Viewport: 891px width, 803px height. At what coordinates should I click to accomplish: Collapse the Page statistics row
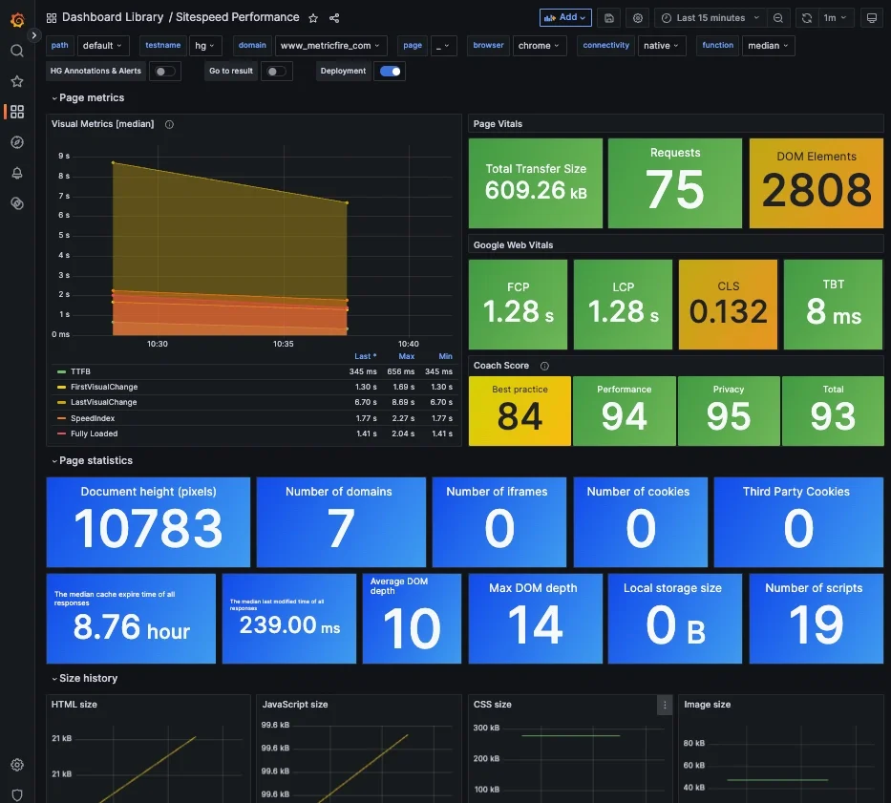click(92, 461)
